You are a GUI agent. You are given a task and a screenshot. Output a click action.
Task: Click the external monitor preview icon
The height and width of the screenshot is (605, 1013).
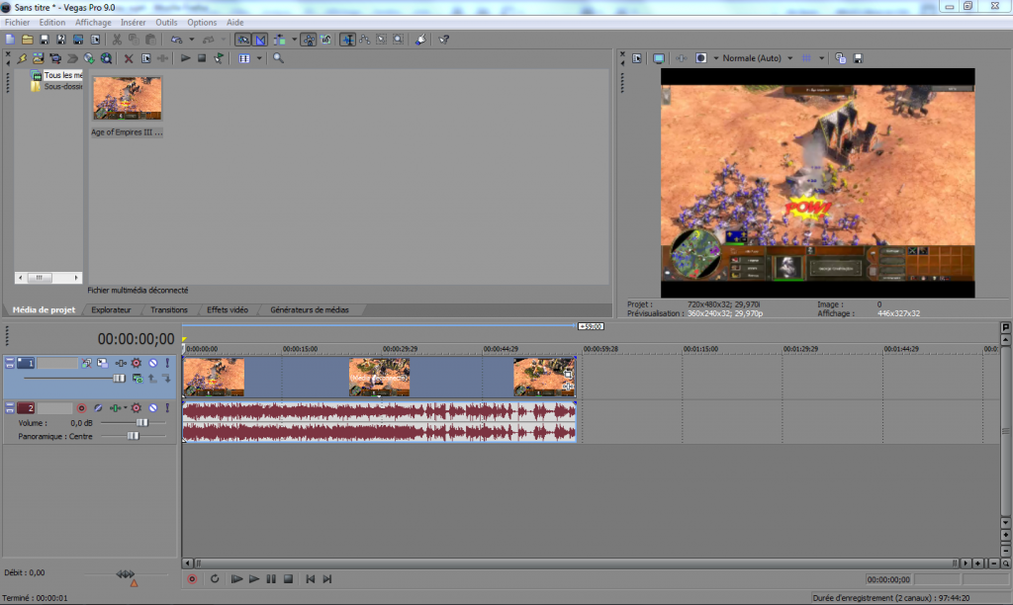click(x=658, y=58)
